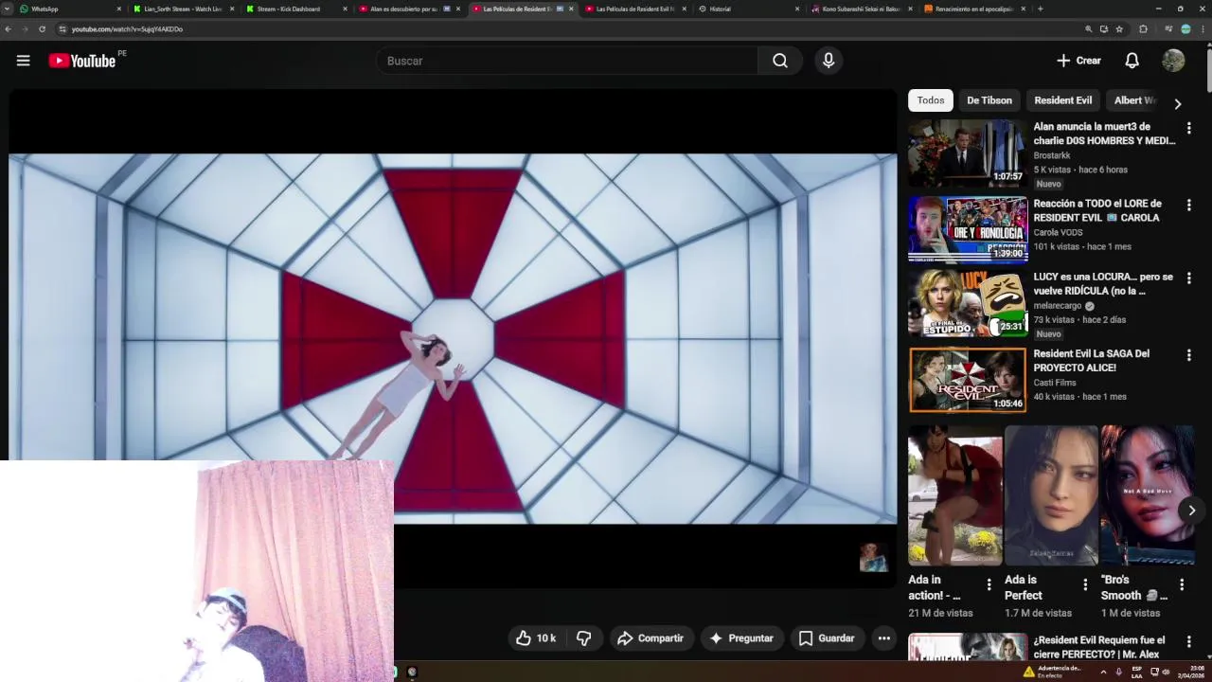Click the Preguntar button
The image size is (1212, 682).
point(741,638)
